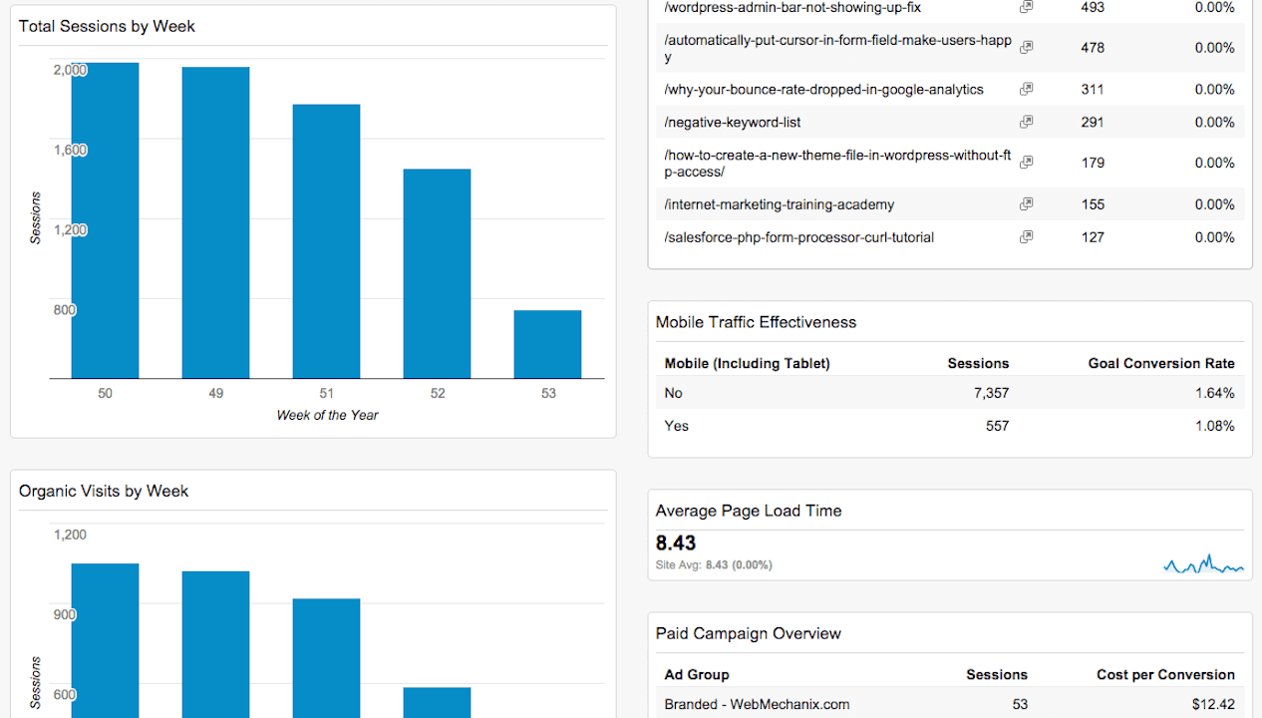Sort by Cost per Conversion column

coord(1165,674)
